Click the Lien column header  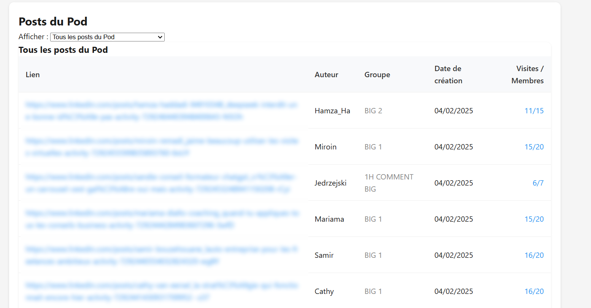click(x=33, y=75)
